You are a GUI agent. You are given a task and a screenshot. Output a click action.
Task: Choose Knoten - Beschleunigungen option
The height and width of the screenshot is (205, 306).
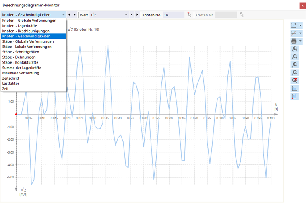click(x=33, y=31)
